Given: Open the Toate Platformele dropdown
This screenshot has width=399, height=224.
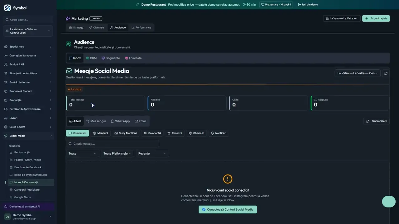Looking at the screenshot, I should coord(117,153).
